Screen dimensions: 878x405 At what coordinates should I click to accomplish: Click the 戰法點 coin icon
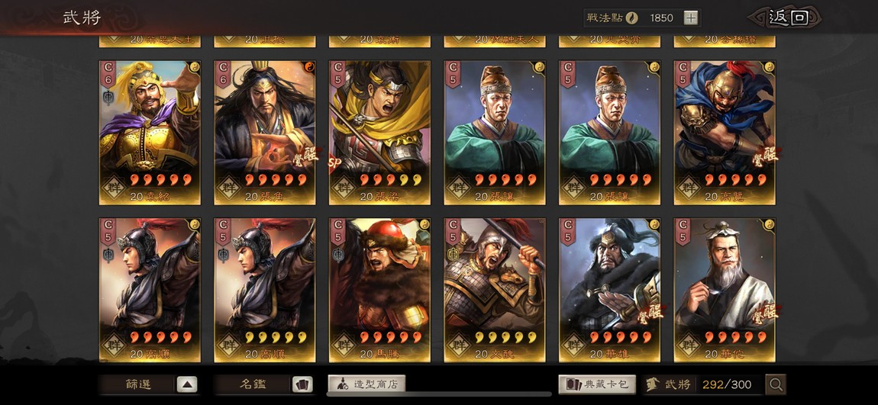click(633, 18)
